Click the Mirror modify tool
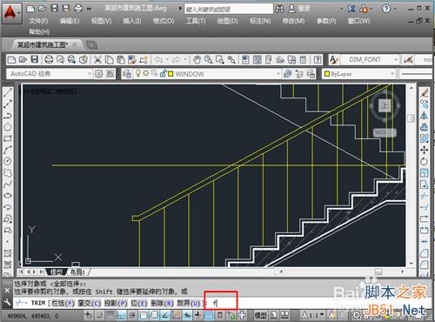 [425, 116]
